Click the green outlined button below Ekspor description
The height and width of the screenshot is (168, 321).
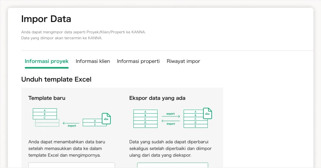(172, 165)
